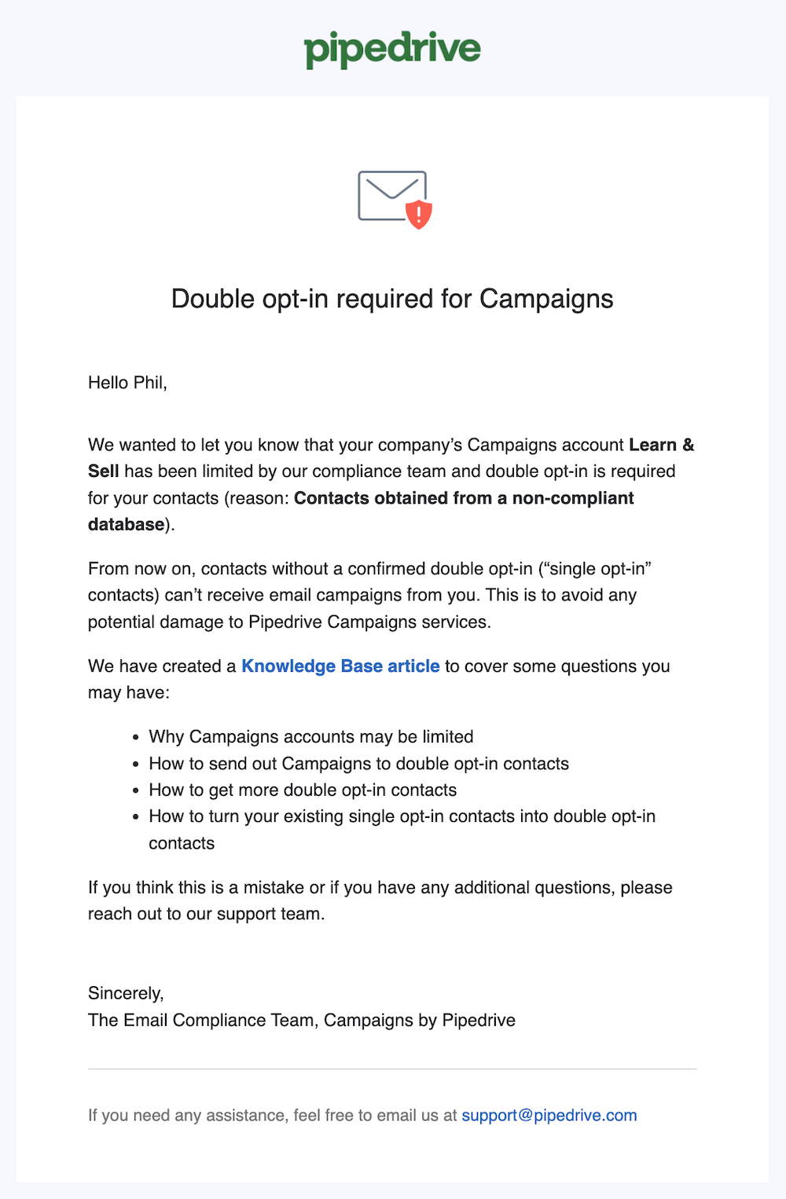Click 'How to get more double opt-in contacts'
The width and height of the screenshot is (786, 1199).
[x=303, y=790]
